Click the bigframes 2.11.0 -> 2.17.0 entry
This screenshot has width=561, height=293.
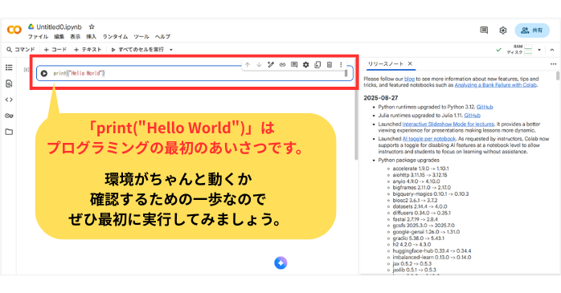click(421, 188)
